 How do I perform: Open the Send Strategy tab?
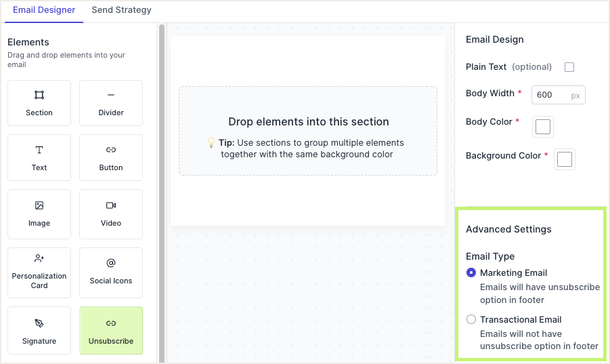[121, 10]
